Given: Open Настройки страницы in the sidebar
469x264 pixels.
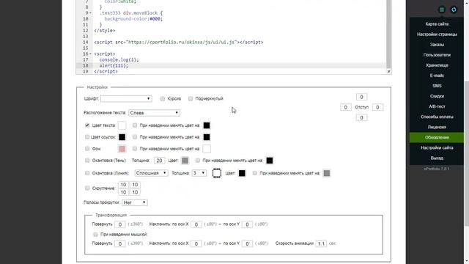Looking at the screenshot, I should (x=437, y=34).
